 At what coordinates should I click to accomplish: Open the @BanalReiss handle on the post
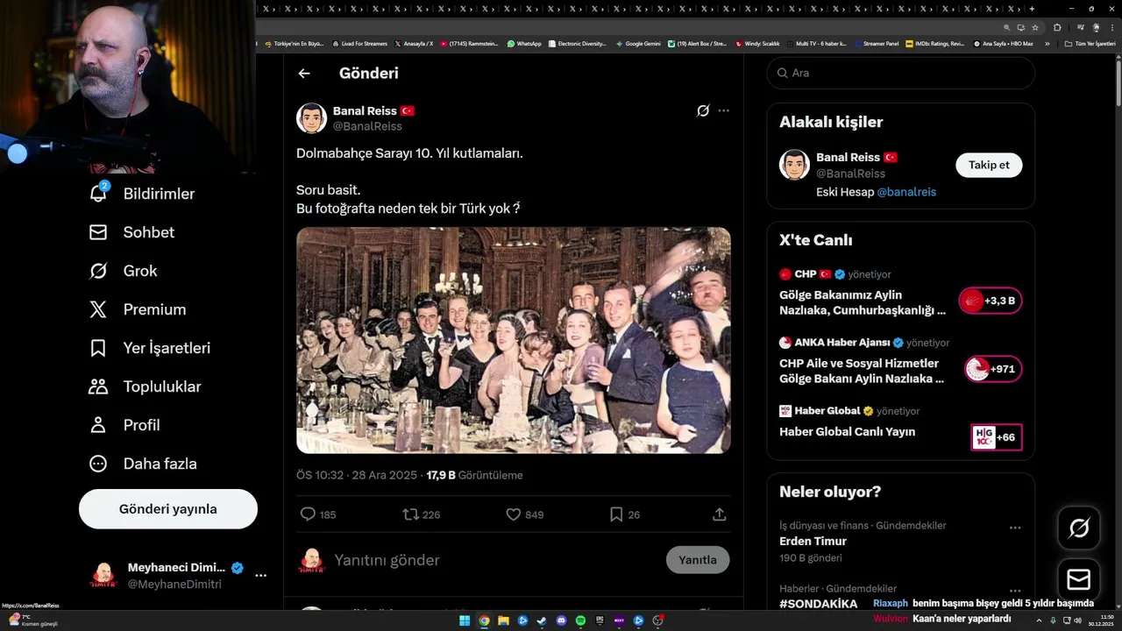click(367, 126)
